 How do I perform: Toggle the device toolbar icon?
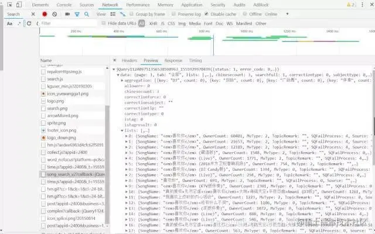(x=19, y=5)
